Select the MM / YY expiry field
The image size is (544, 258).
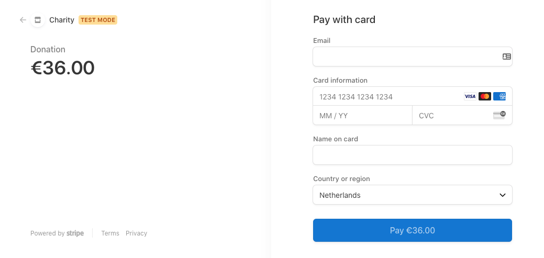(x=362, y=116)
